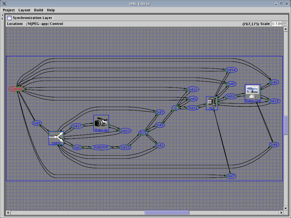
Task: Decrease scale with the down stepper arrow
Action: coord(284,25)
